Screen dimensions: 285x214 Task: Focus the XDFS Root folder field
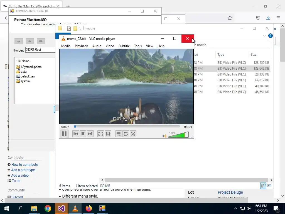pos(40,50)
